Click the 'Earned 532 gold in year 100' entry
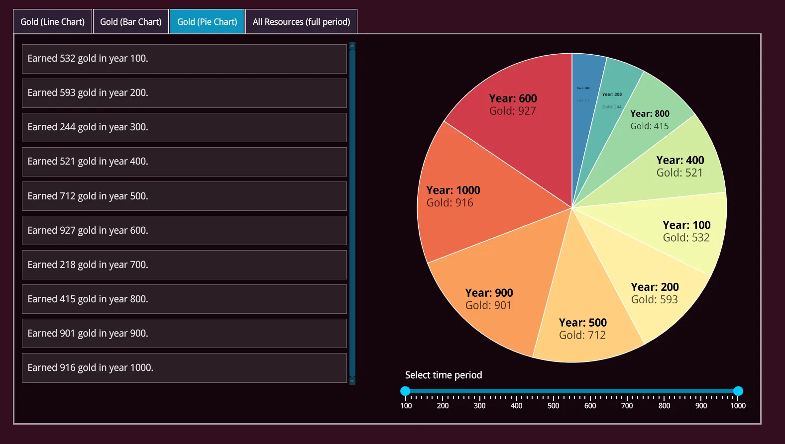This screenshot has width=785, height=444. point(184,59)
